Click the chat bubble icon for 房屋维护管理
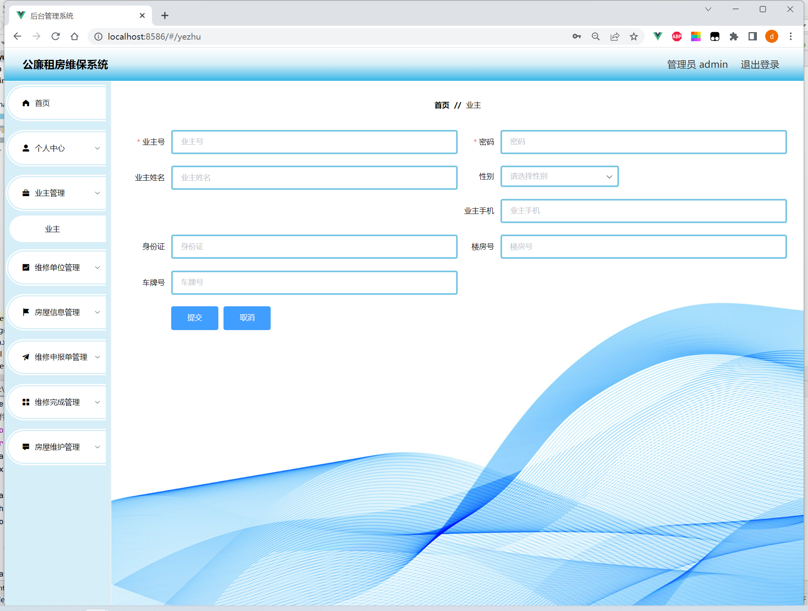The width and height of the screenshot is (808, 611). click(x=26, y=447)
